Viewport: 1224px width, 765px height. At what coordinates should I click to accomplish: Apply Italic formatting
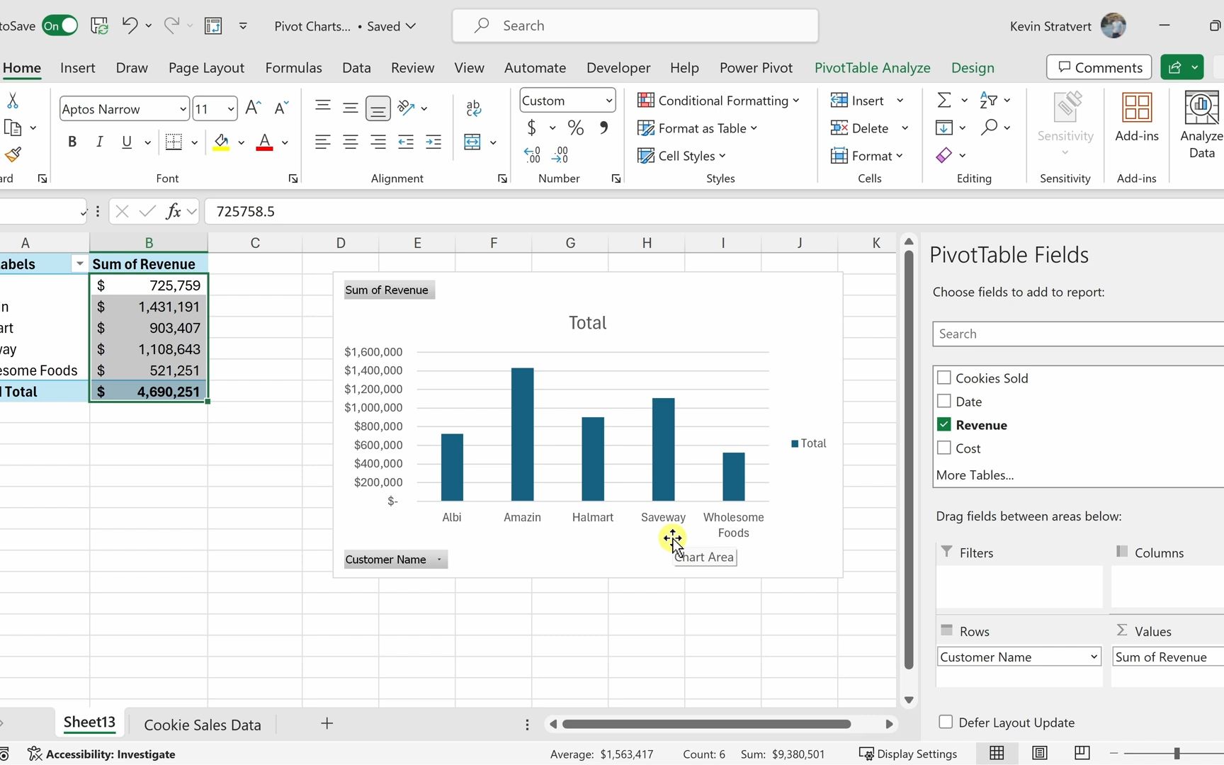tap(99, 142)
